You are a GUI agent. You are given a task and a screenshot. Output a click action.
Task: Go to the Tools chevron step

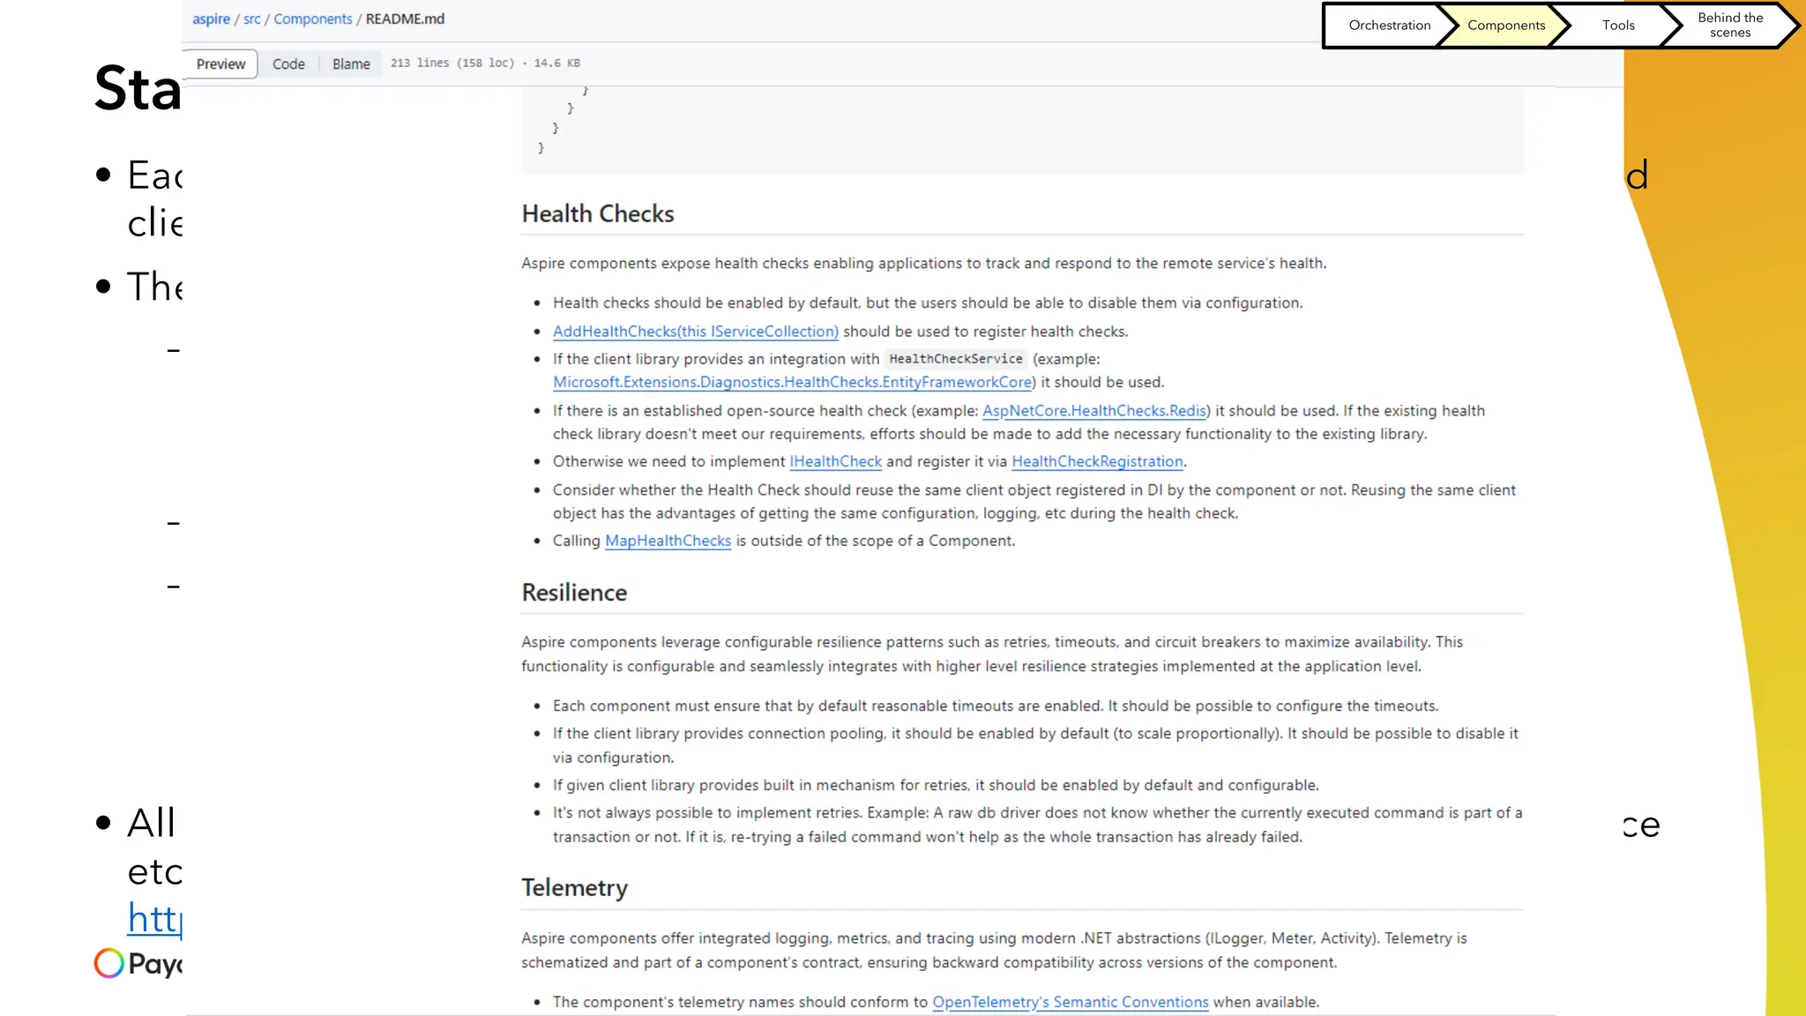click(x=1617, y=26)
